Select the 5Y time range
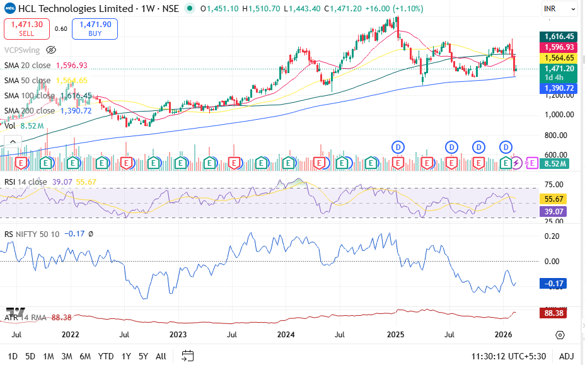The width and height of the screenshot is (585, 365). 143,356
